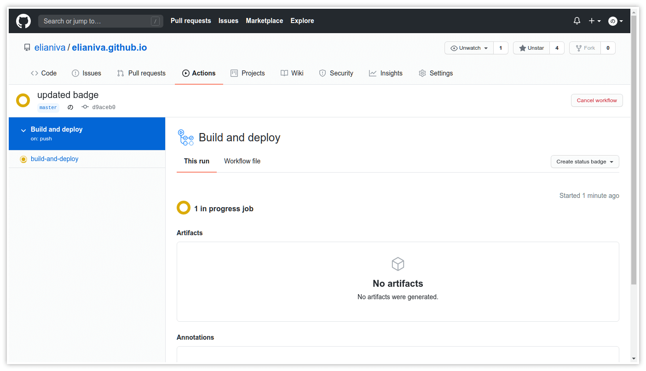Click the build-and-deploy job status indicator
646x371 pixels.
23,159
